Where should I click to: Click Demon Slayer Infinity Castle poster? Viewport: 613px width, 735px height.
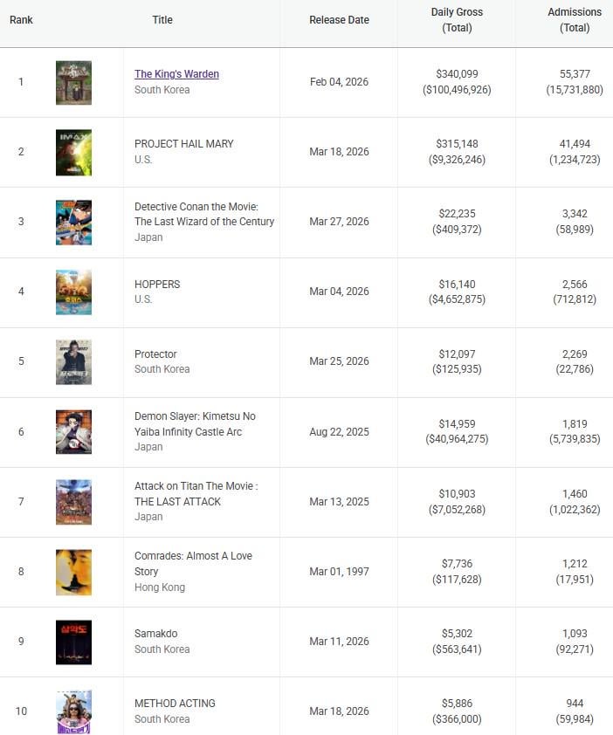(x=73, y=432)
